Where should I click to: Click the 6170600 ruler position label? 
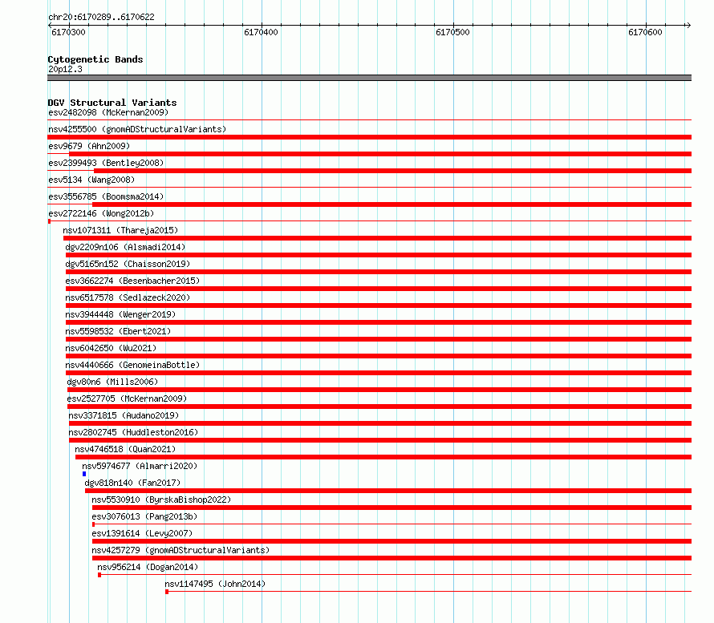coord(645,32)
